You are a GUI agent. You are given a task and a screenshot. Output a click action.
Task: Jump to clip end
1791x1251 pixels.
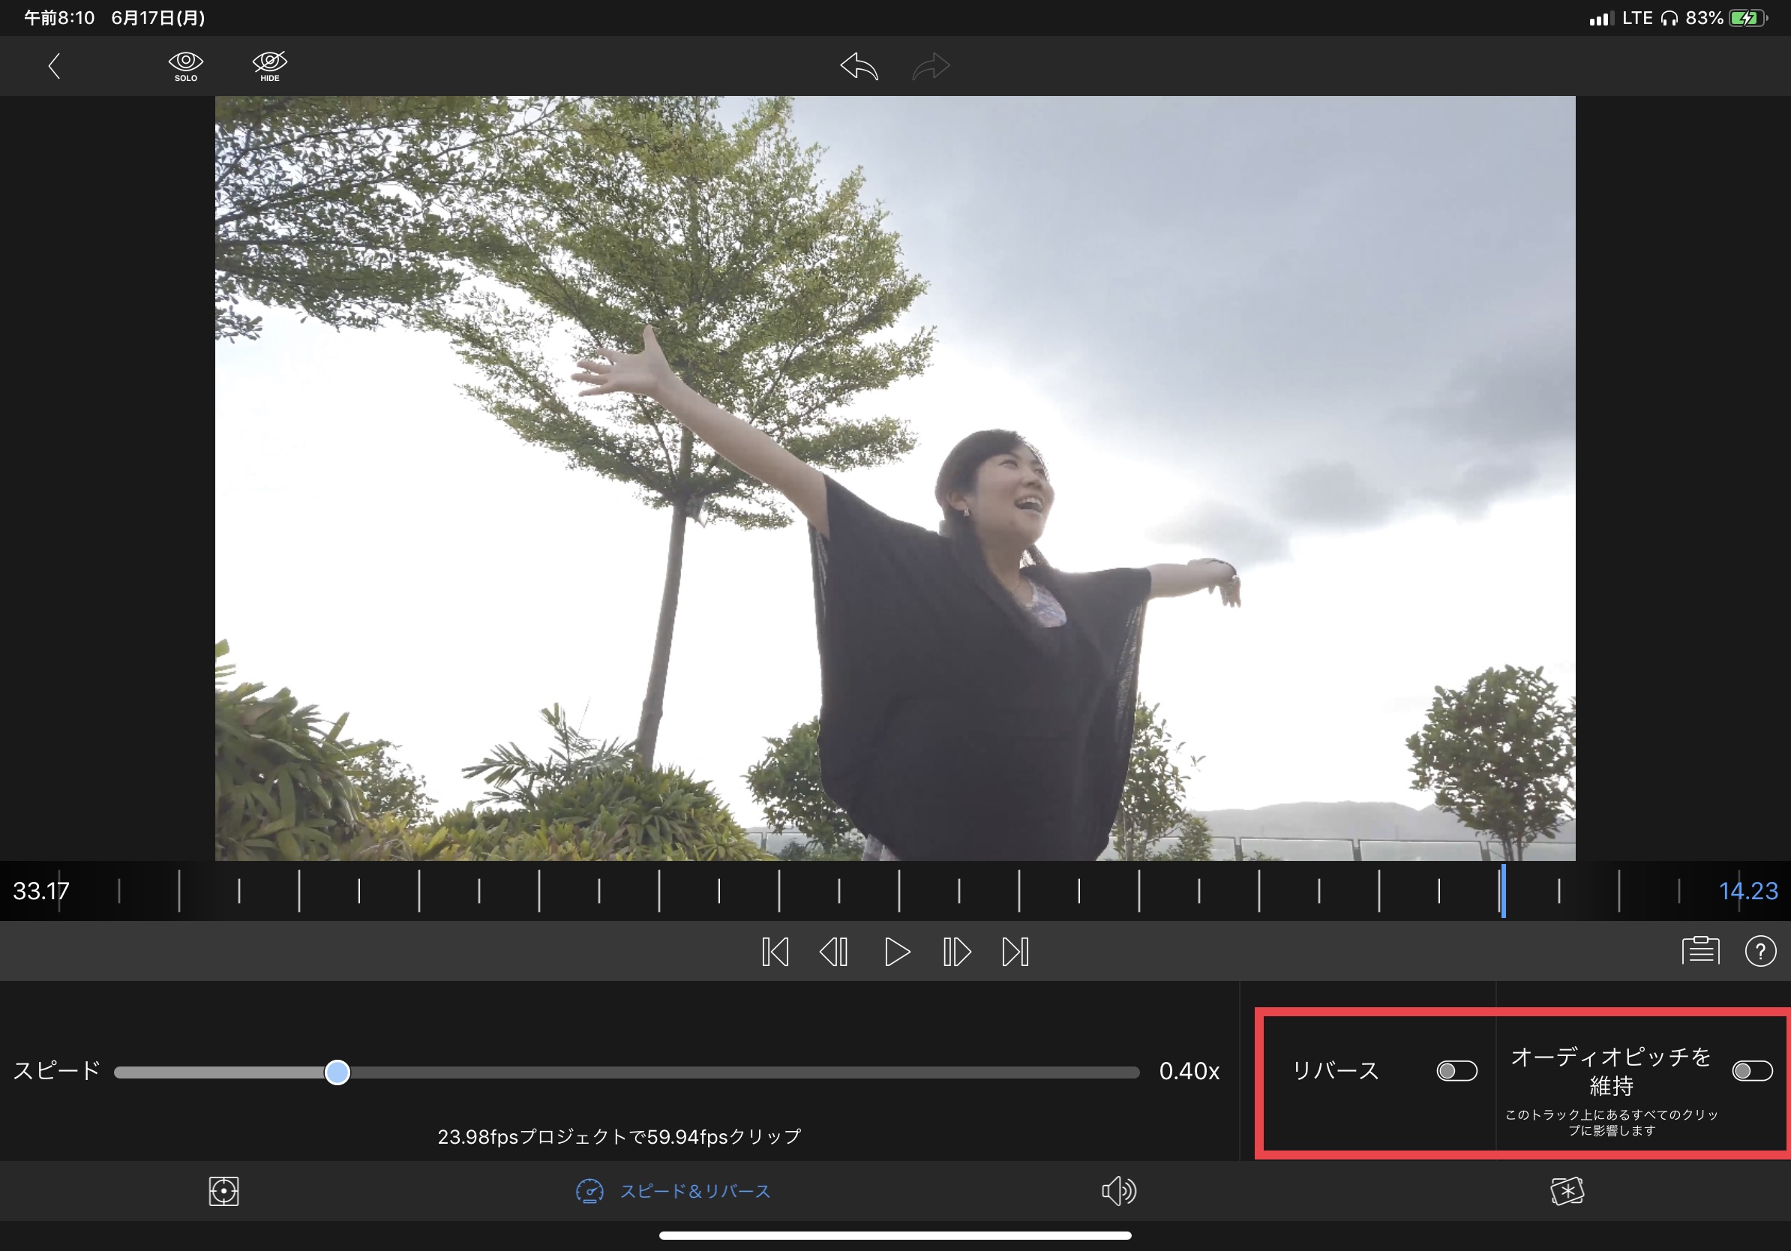pos(1015,952)
